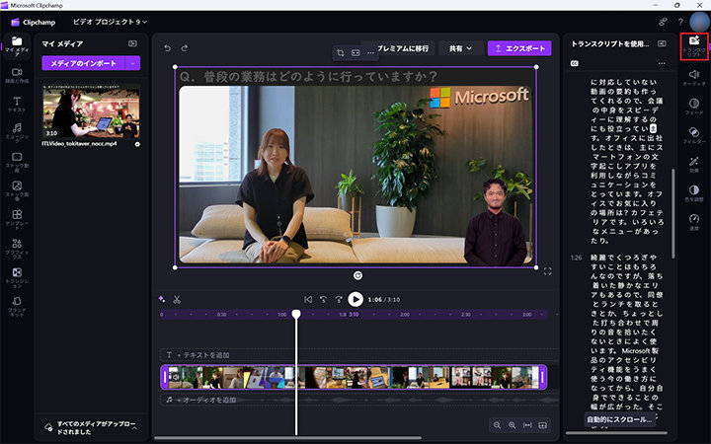Open the 速度 tab in right sidebar
Screen dimensions: 711x444
pos(694,222)
